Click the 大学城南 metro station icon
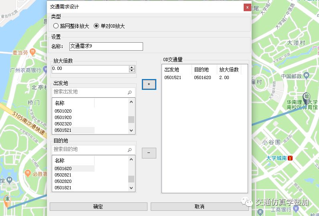 pos(290,158)
